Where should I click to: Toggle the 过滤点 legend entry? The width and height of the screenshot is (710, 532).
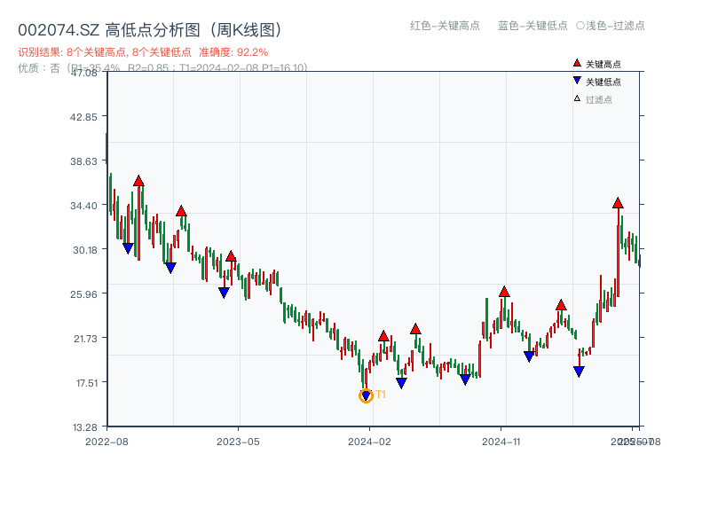(593, 99)
